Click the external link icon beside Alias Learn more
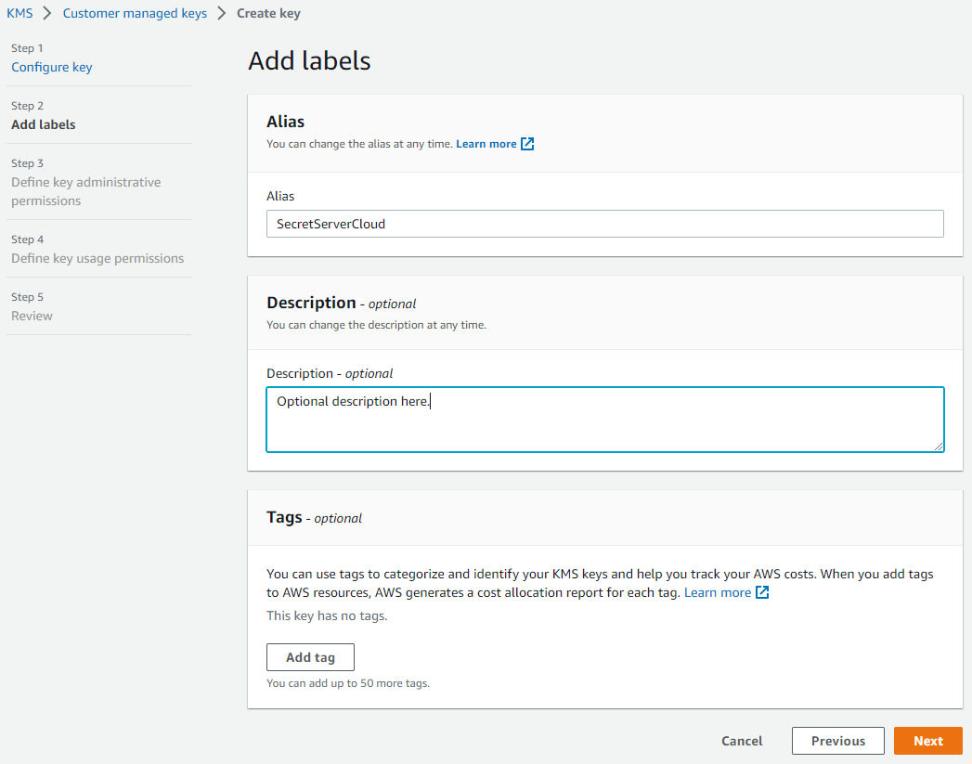The image size is (972, 764). (x=527, y=144)
